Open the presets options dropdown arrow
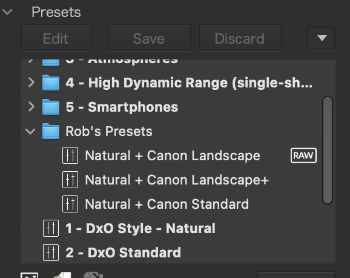The image size is (350, 278). click(321, 38)
